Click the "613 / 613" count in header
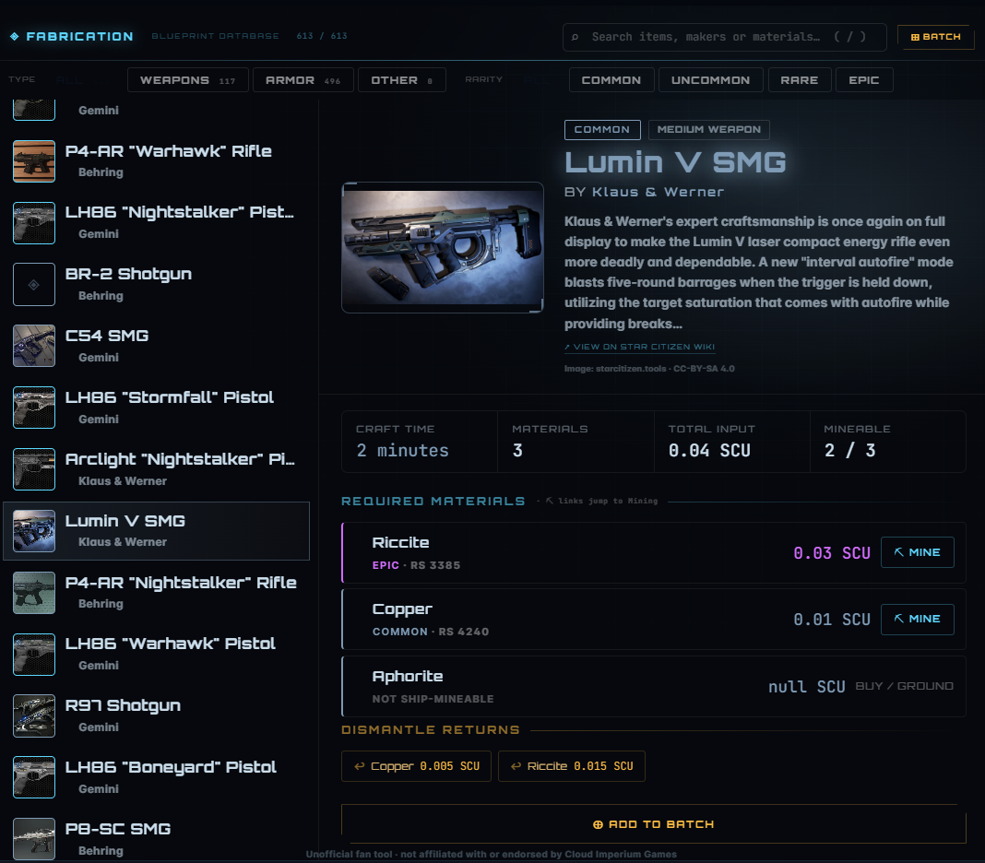This screenshot has height=863, width=985. coord(322,36)
